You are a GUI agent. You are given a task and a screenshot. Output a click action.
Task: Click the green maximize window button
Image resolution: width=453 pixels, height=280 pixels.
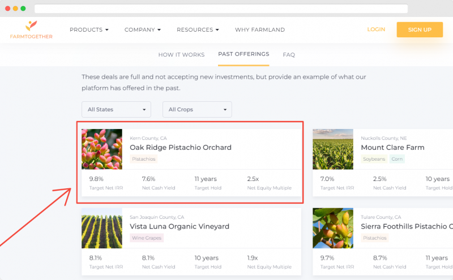23,8
